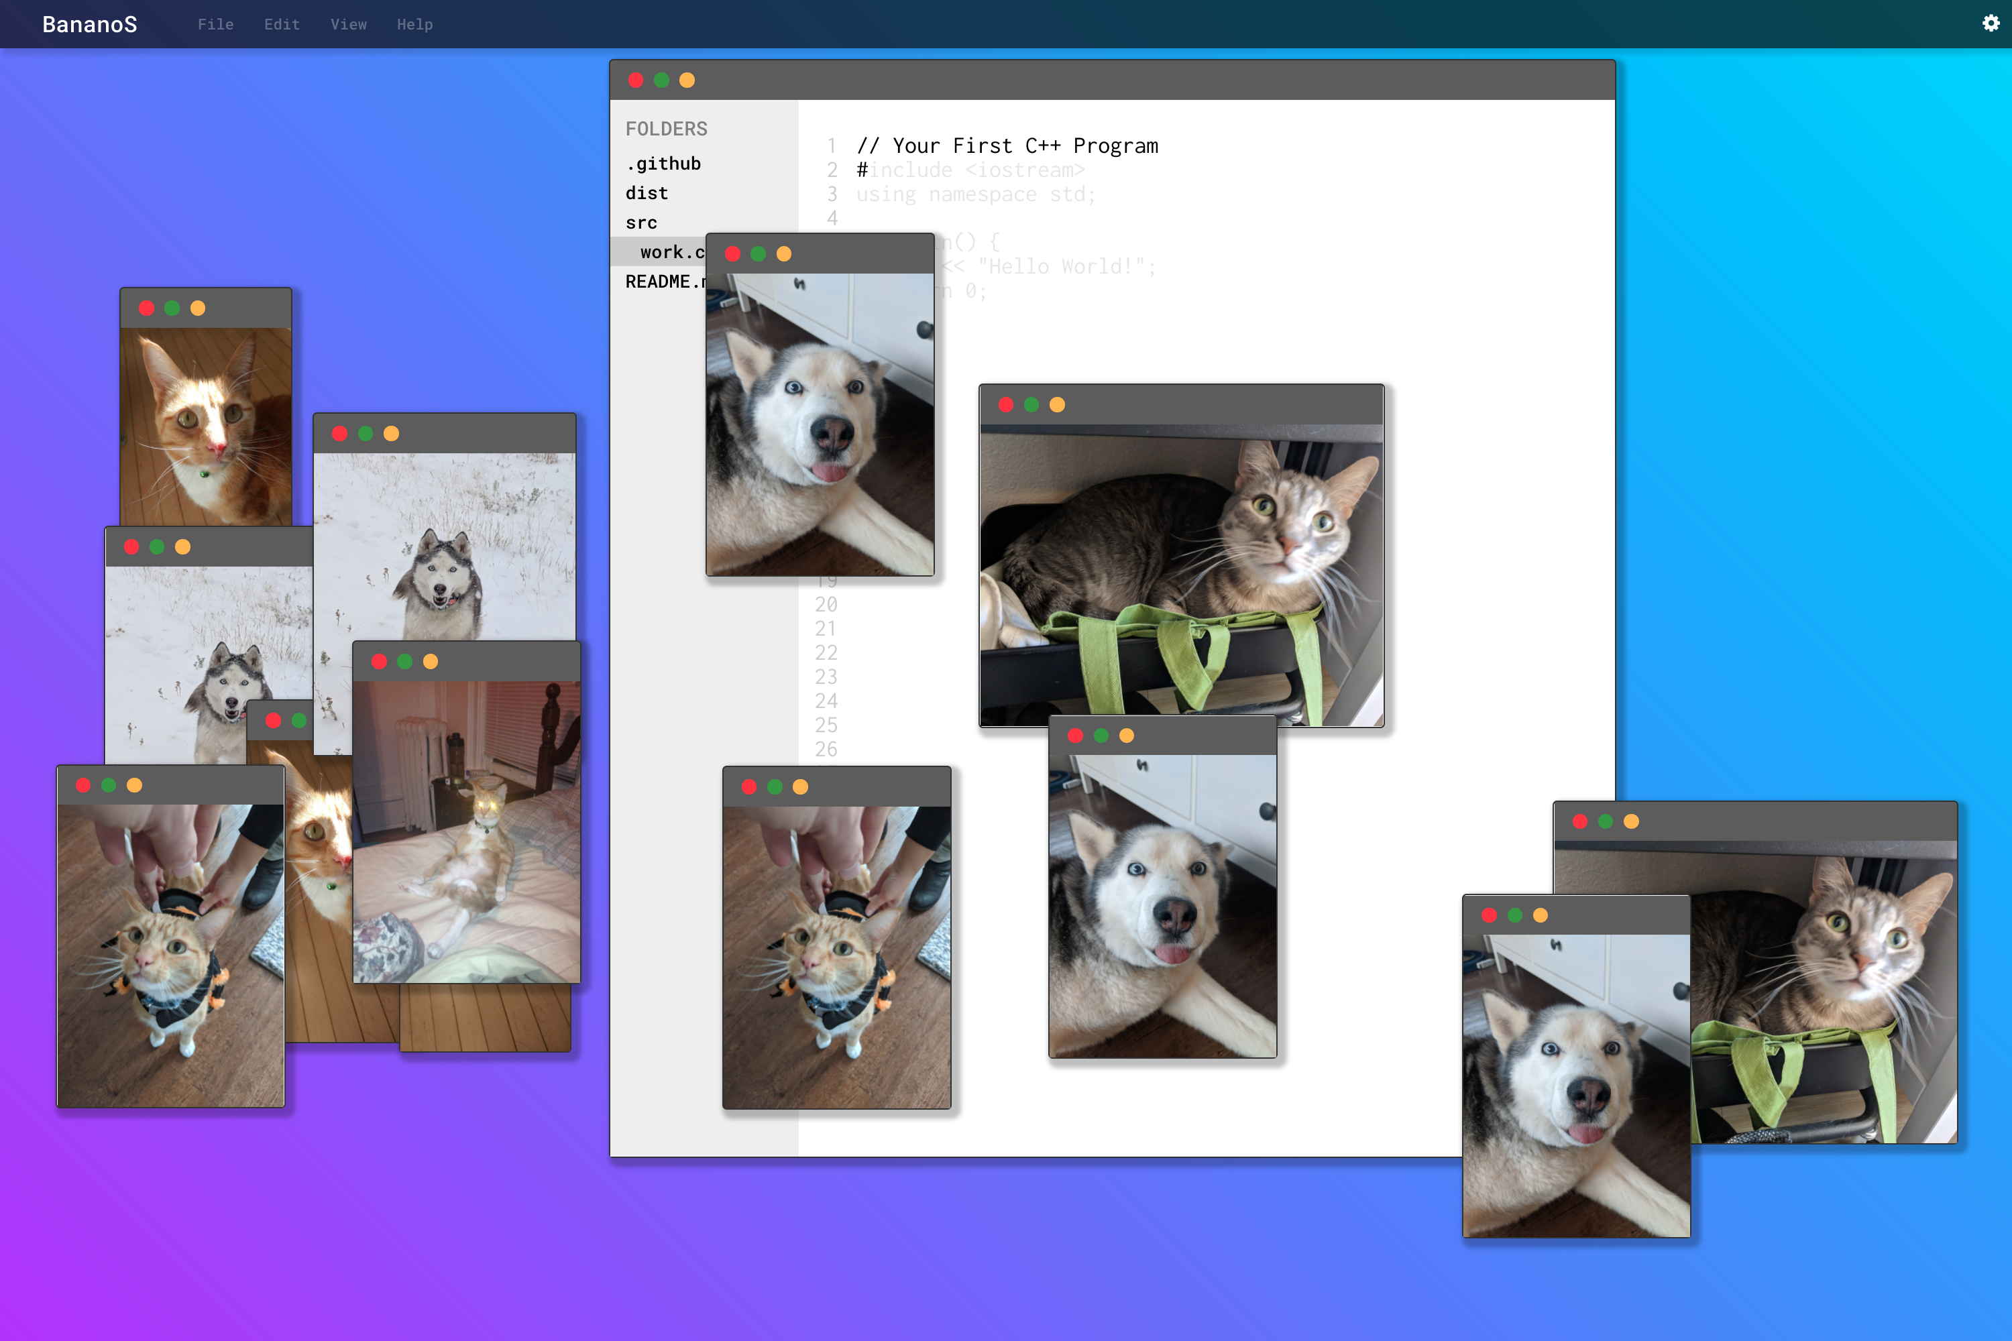The width and height of the screenshot is (2012, 1341).
Task: Open the View menu
Action: 348,24
